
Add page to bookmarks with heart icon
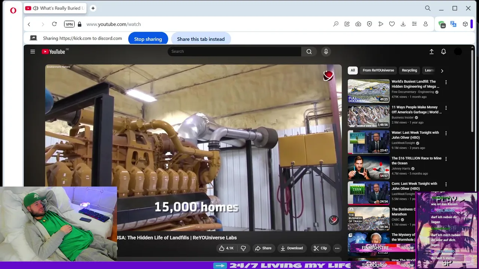click(392, 24)
